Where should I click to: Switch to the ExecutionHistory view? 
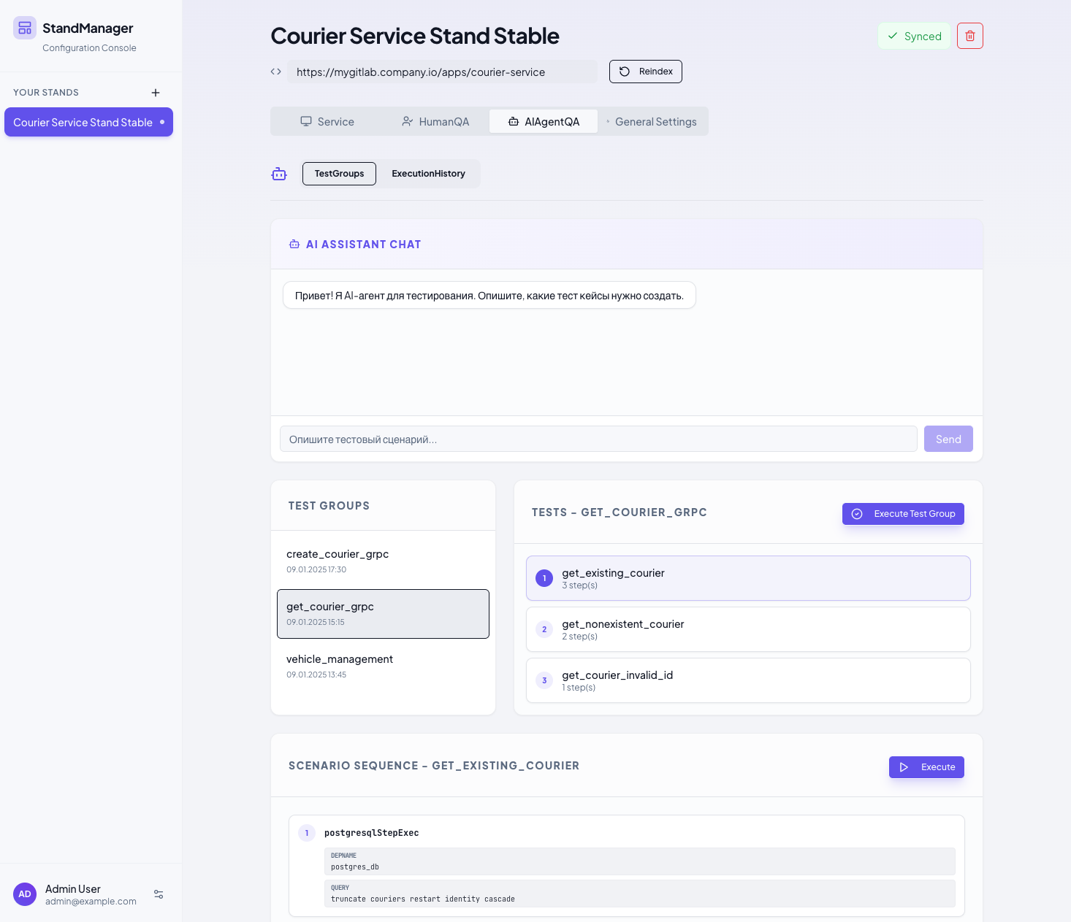pos(428,174)
